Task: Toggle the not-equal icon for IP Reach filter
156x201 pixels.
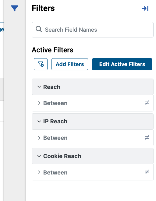Action: click(147, 138)
